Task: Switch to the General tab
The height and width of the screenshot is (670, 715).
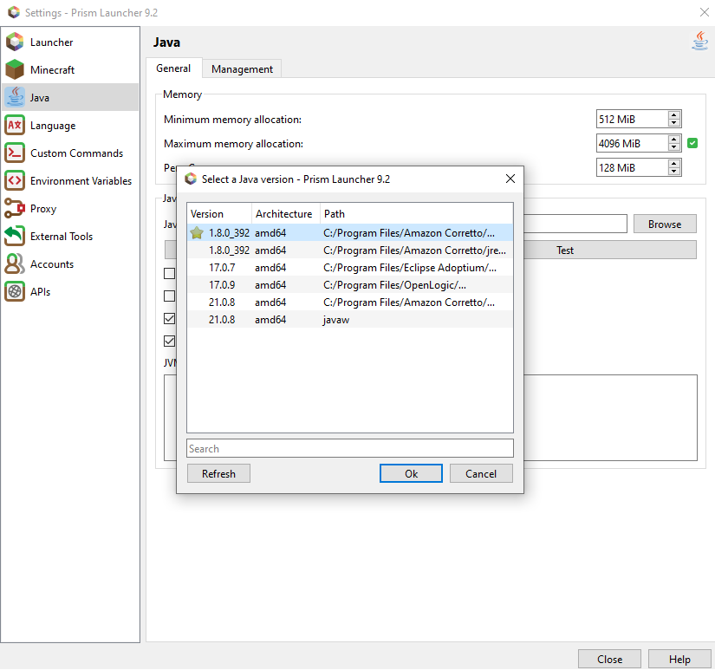Action: (x=173, y=68)
